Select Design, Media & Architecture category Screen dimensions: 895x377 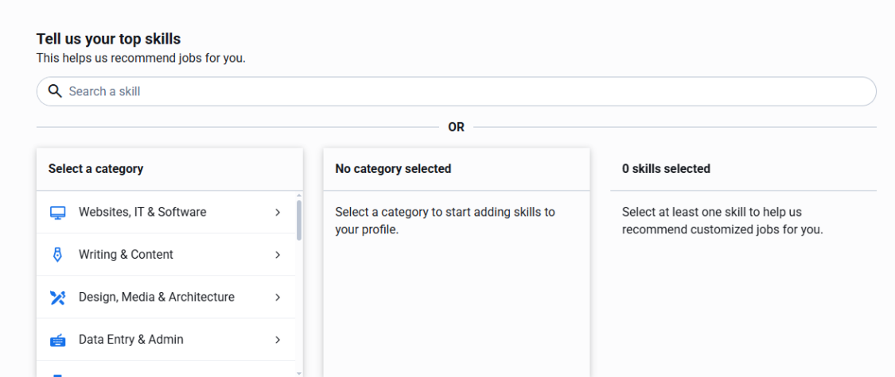coord(166,298)
